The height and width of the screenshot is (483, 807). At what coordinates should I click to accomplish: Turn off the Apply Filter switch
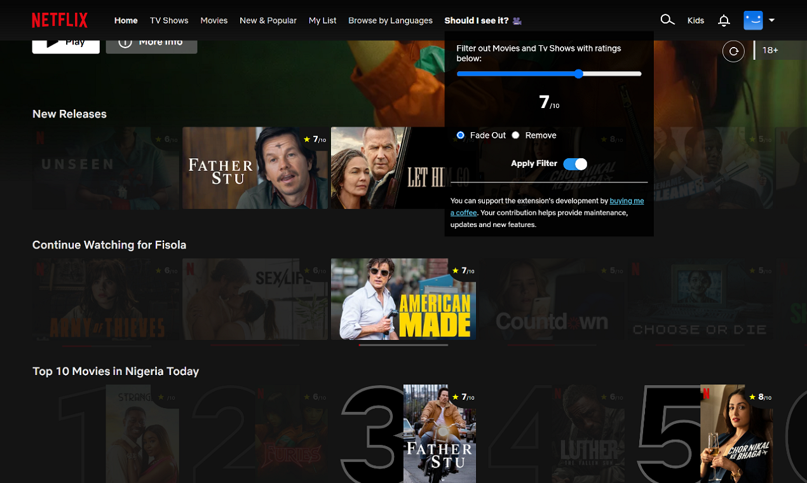click(x=575, y=164)
